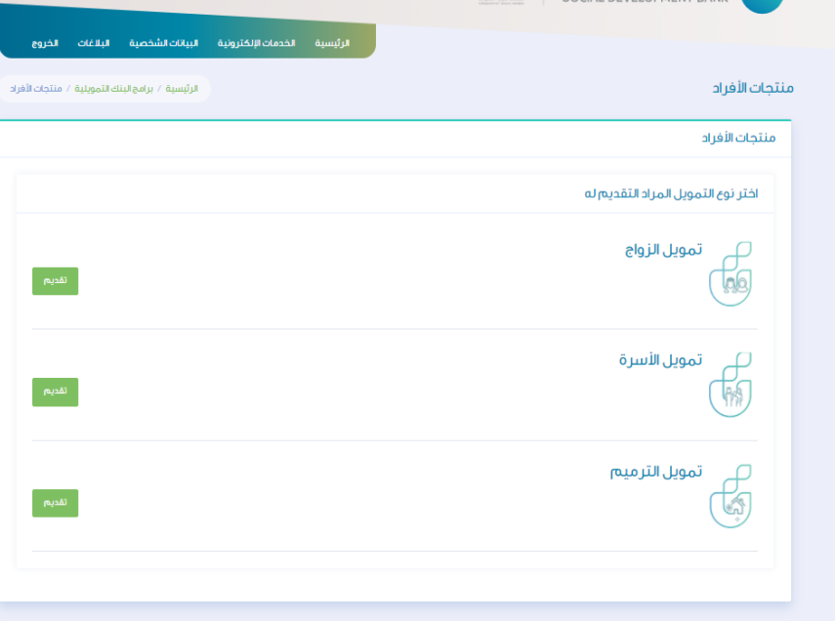Viewport: 835px width, 621px height.
Task: Apply for marriage financing with تقديم button
Action: (55, 281)
